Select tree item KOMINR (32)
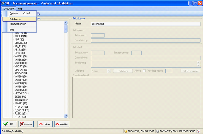 pos(21,100)
